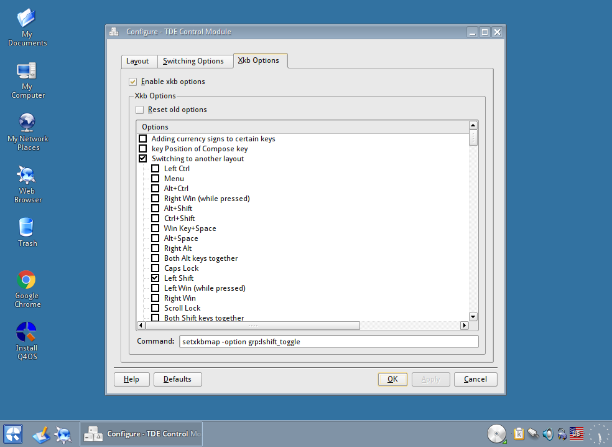Check the Scroll Lock option

(155, 308)
